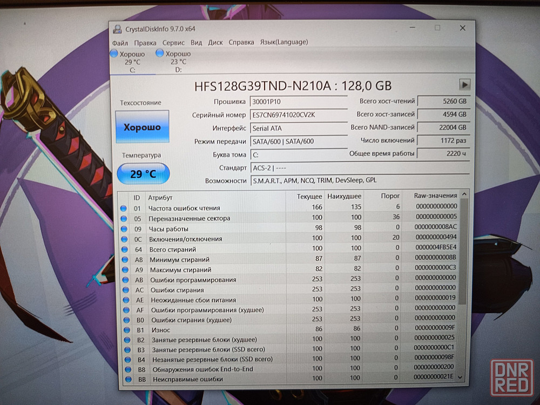Click status orb for attribute 01 read errors
Screen dimensions: 540x405
[124, 208]
